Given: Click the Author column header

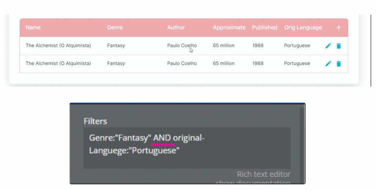Looking at the screenshot, I should click(176, 27).
